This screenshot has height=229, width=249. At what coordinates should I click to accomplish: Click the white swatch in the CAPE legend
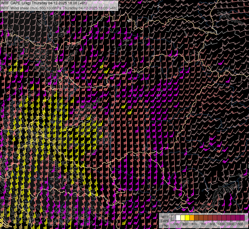[x=178, y=218]
